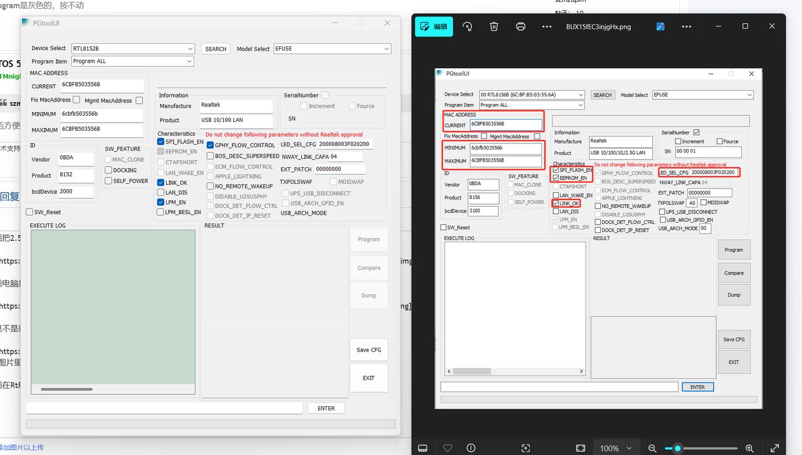
Task: Click the fit-to-window icon beside 100%
Action: [x=580, y=448]
